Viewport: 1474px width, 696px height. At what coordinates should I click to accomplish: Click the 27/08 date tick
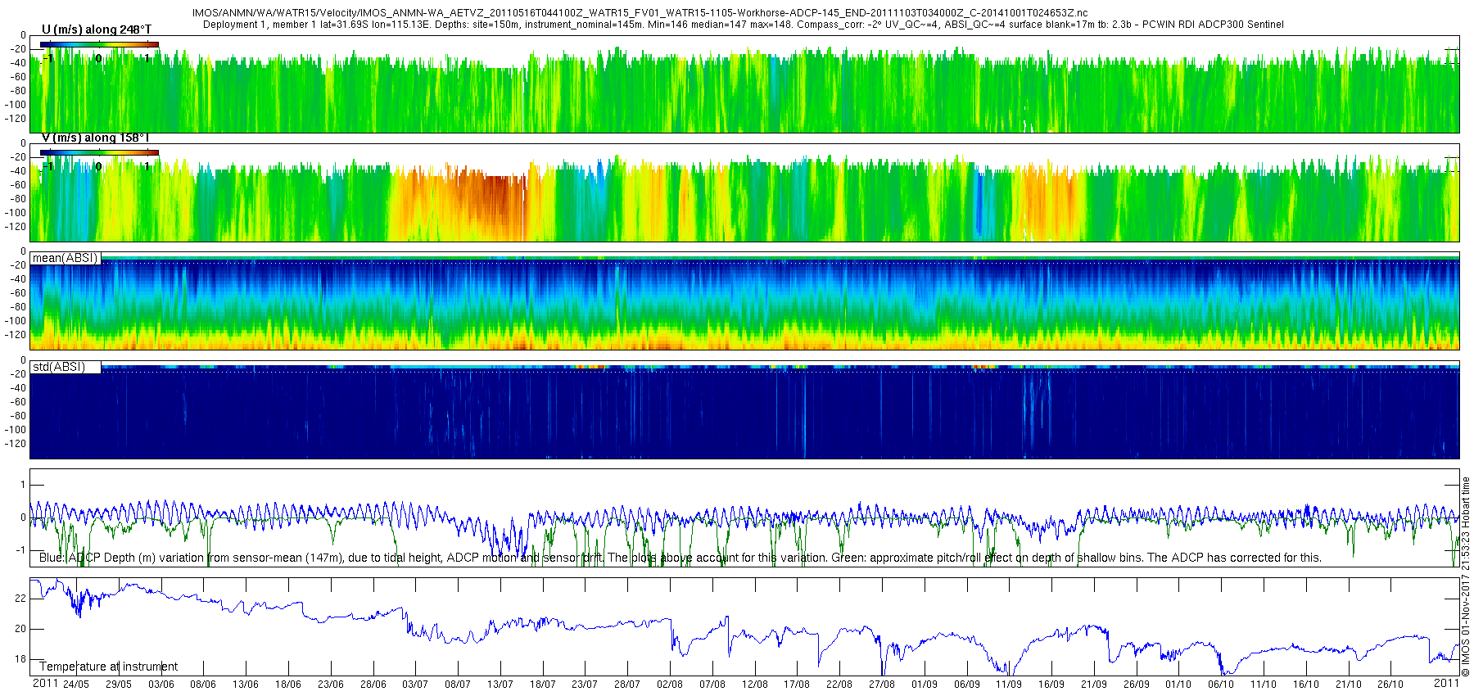(882, 685)
